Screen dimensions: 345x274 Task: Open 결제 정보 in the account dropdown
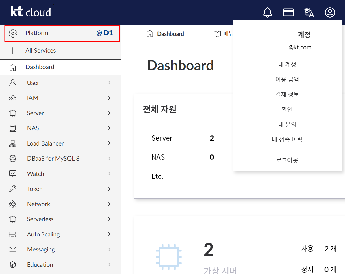point(287,94)
